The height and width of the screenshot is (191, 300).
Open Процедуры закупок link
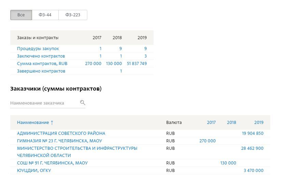38,49
